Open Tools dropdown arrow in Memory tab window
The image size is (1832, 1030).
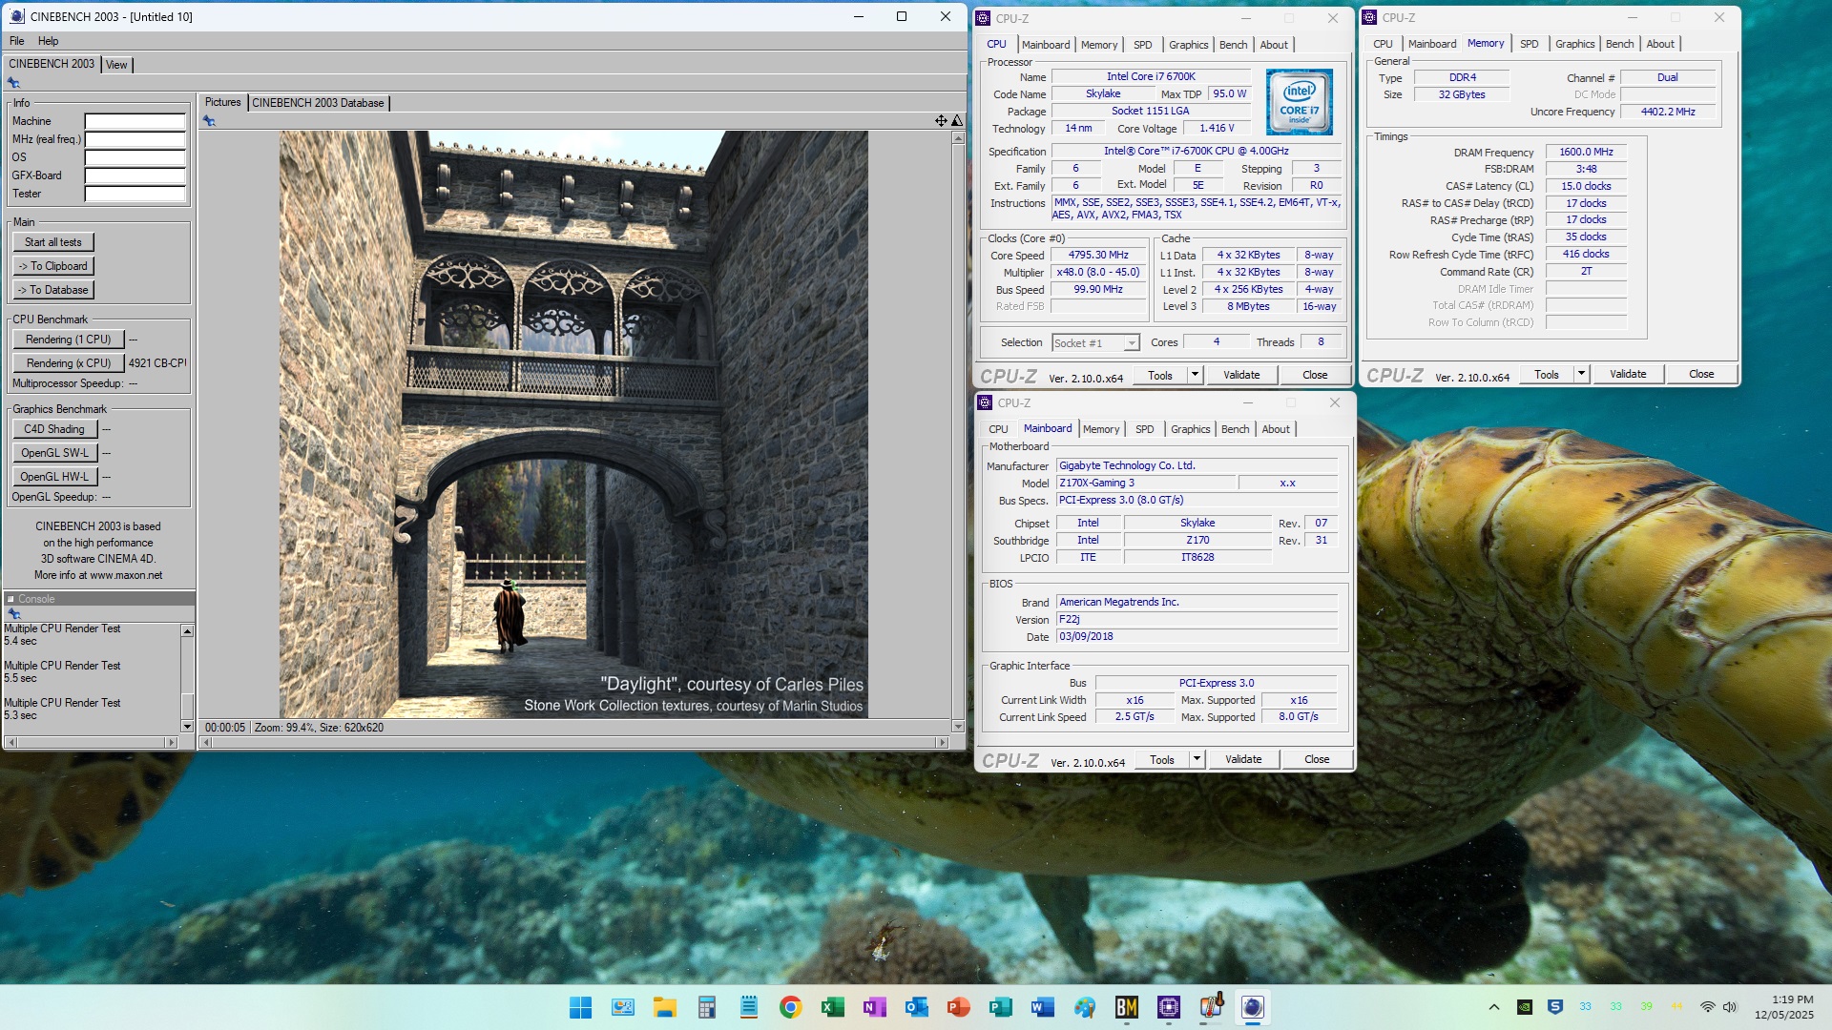click(x=1581, y=374)
